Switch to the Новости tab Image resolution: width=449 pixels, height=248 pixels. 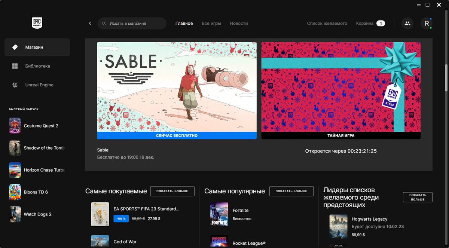pyautogui.click(x=239, y=23)
